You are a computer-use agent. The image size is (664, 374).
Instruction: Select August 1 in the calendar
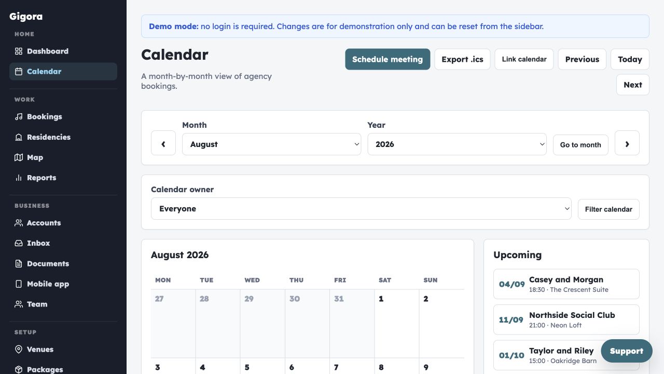click(x=397, y=324)
